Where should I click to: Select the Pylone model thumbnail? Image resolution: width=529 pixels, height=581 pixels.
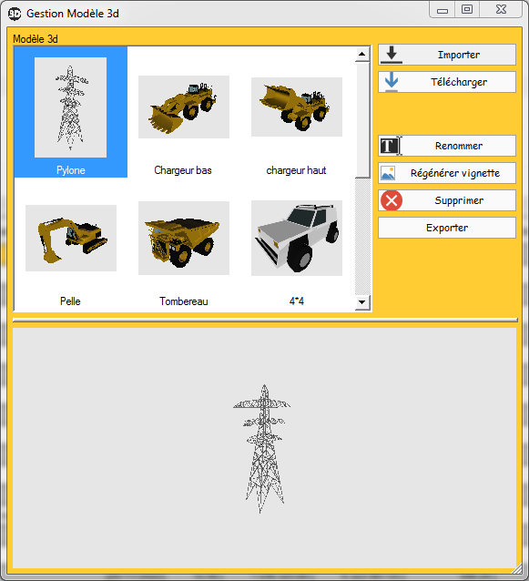pyautogui.click(x=70, y=107)
